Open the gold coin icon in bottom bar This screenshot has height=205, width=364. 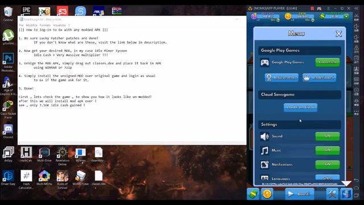267,194
